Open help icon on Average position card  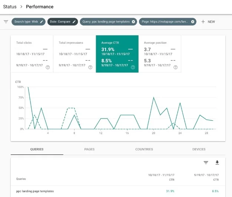point(175,67)
